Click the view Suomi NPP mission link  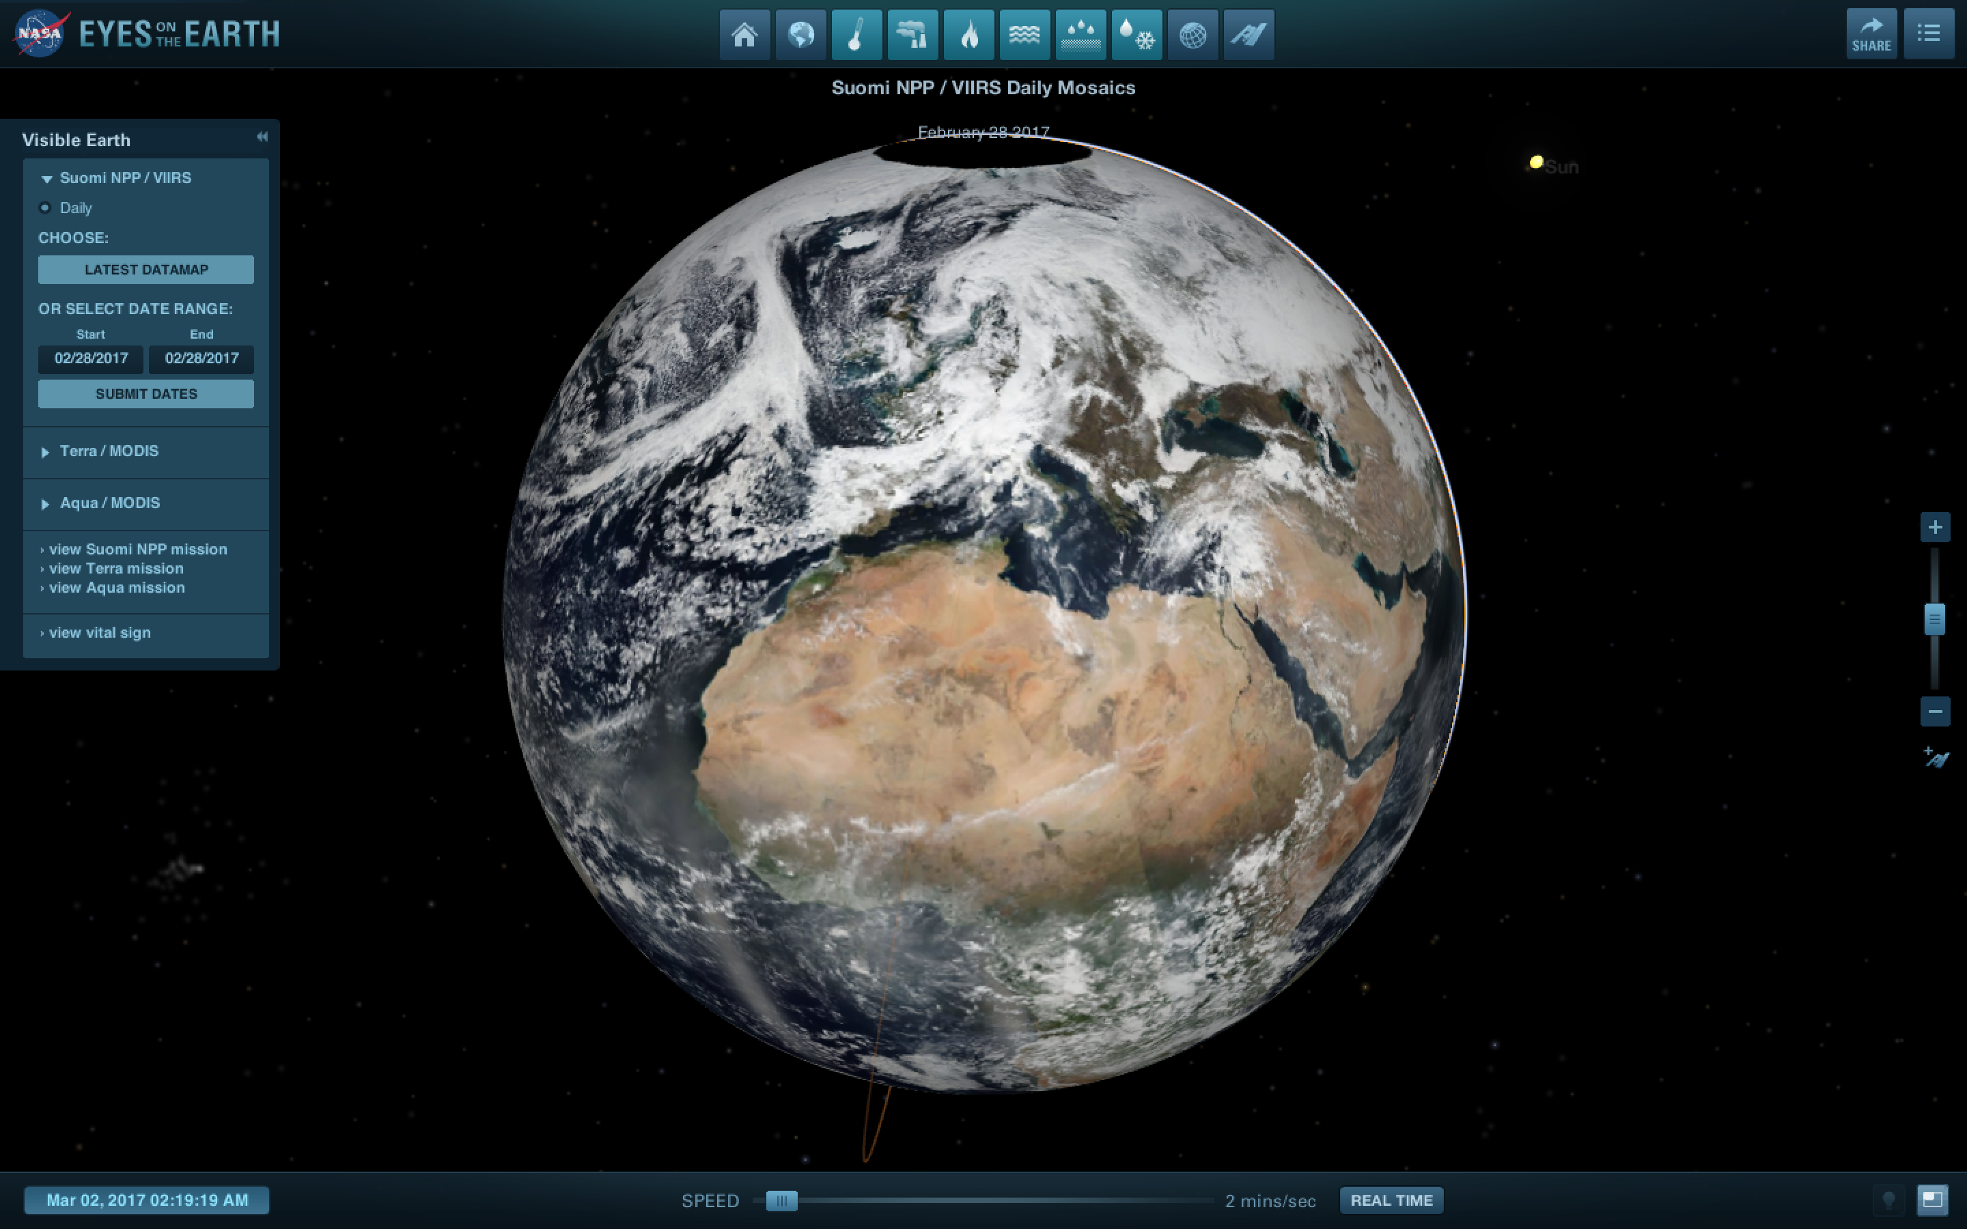[137, 550]
